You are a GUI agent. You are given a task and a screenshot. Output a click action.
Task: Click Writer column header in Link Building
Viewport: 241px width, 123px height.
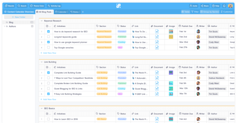pyautogui.click(x=201, y=67)
